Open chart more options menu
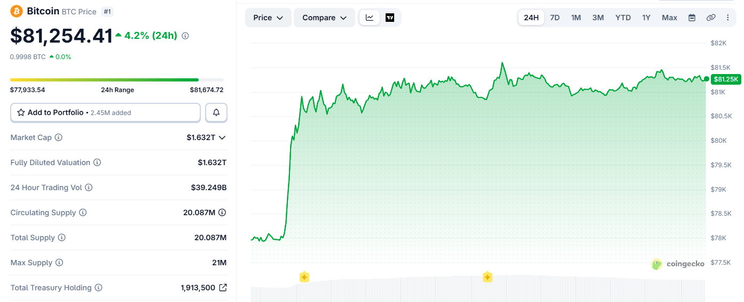The width and height of the screenshot is (744, 302). [x=727, y=18]
